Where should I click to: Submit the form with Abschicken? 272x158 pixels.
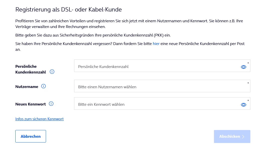coord(230,136)
